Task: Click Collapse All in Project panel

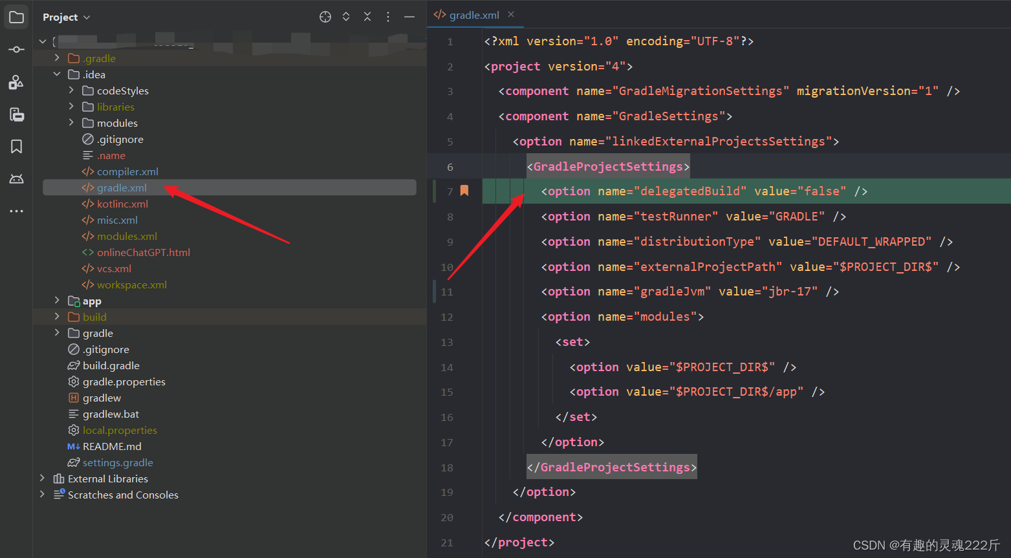Action: [x=367, y=17]
